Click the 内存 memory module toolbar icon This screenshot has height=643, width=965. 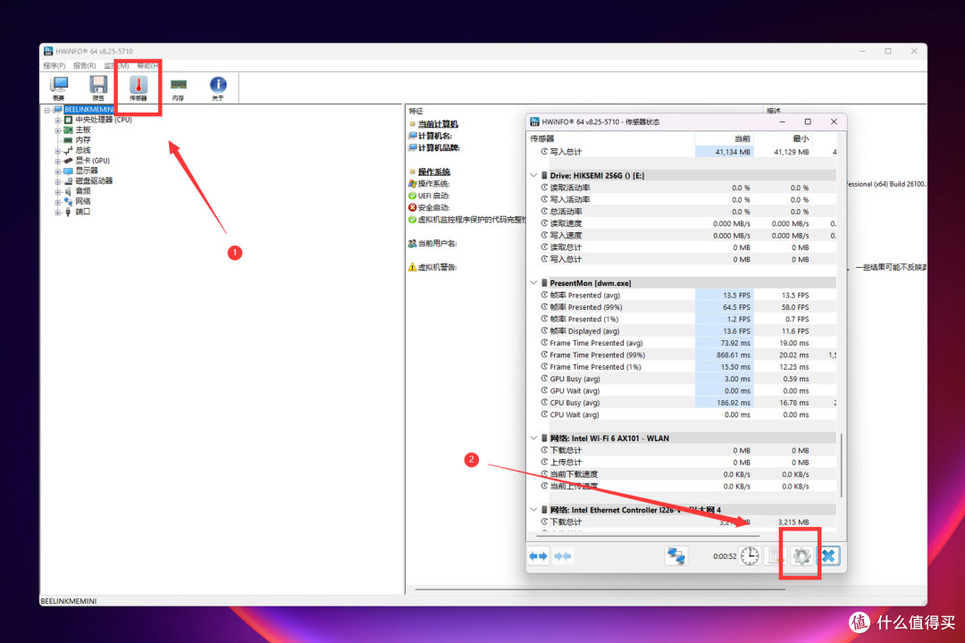[179, 88]
